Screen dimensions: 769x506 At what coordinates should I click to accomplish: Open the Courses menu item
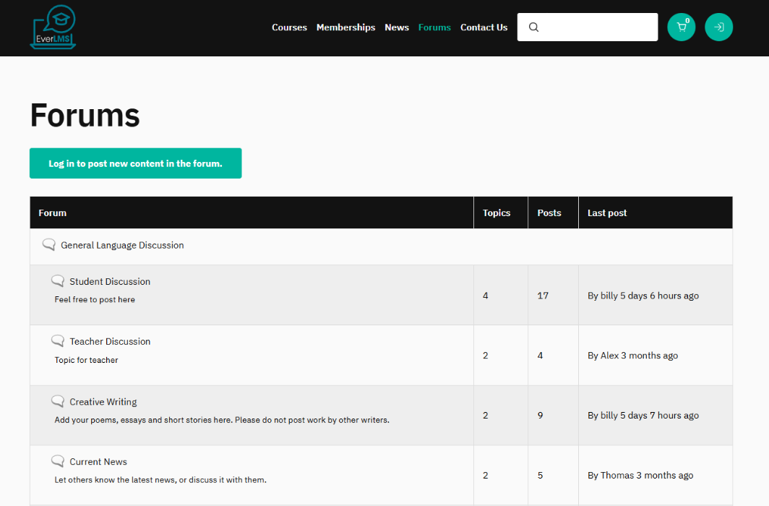click(289, 27)
